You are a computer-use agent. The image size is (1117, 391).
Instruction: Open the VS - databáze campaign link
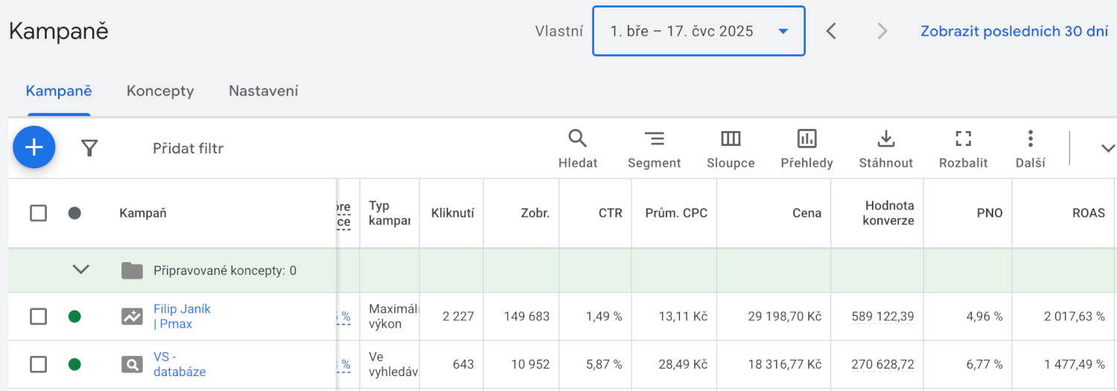[179, 364]
